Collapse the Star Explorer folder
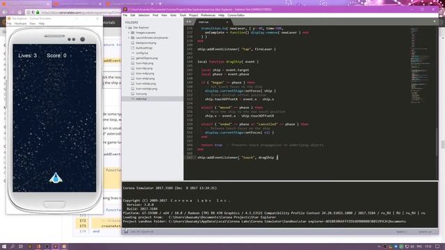Screen dimensions: 445x250 click(x=127, y=28)
